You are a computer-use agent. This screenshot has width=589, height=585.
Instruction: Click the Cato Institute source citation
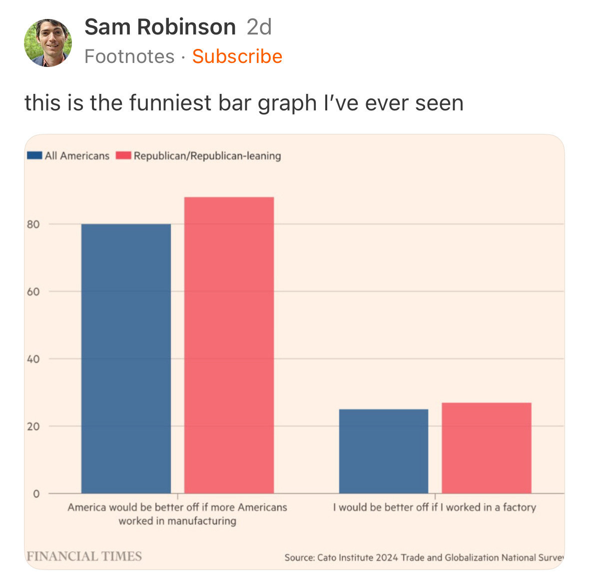(424, 558)
